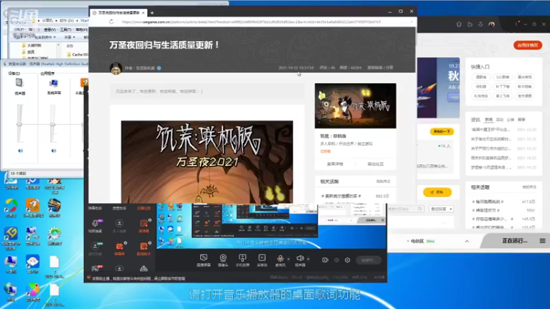Viewport: 550px width, 309px height.
Task: Switch to the orange tab in the plugin panel
Action: tap(144, 208)
